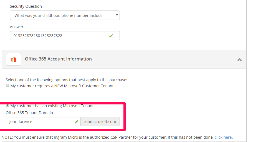
Task: Click the Office 365 Account Information heading
Action: point(58,59)
